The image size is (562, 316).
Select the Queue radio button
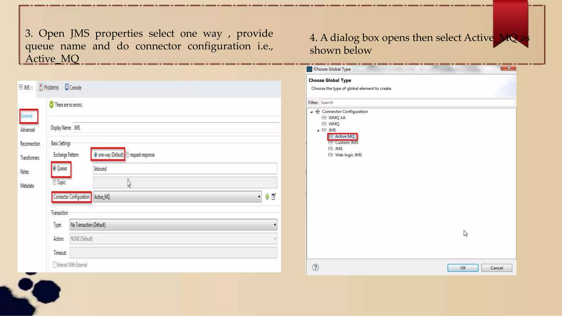pyautogui.click(x=54, y=168)
